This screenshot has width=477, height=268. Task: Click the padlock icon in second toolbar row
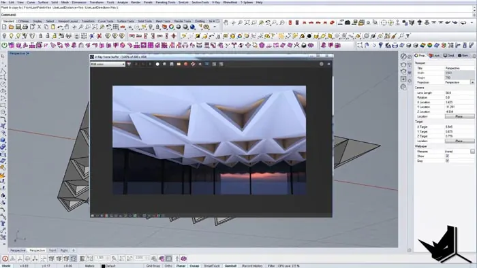click(40, 36)
